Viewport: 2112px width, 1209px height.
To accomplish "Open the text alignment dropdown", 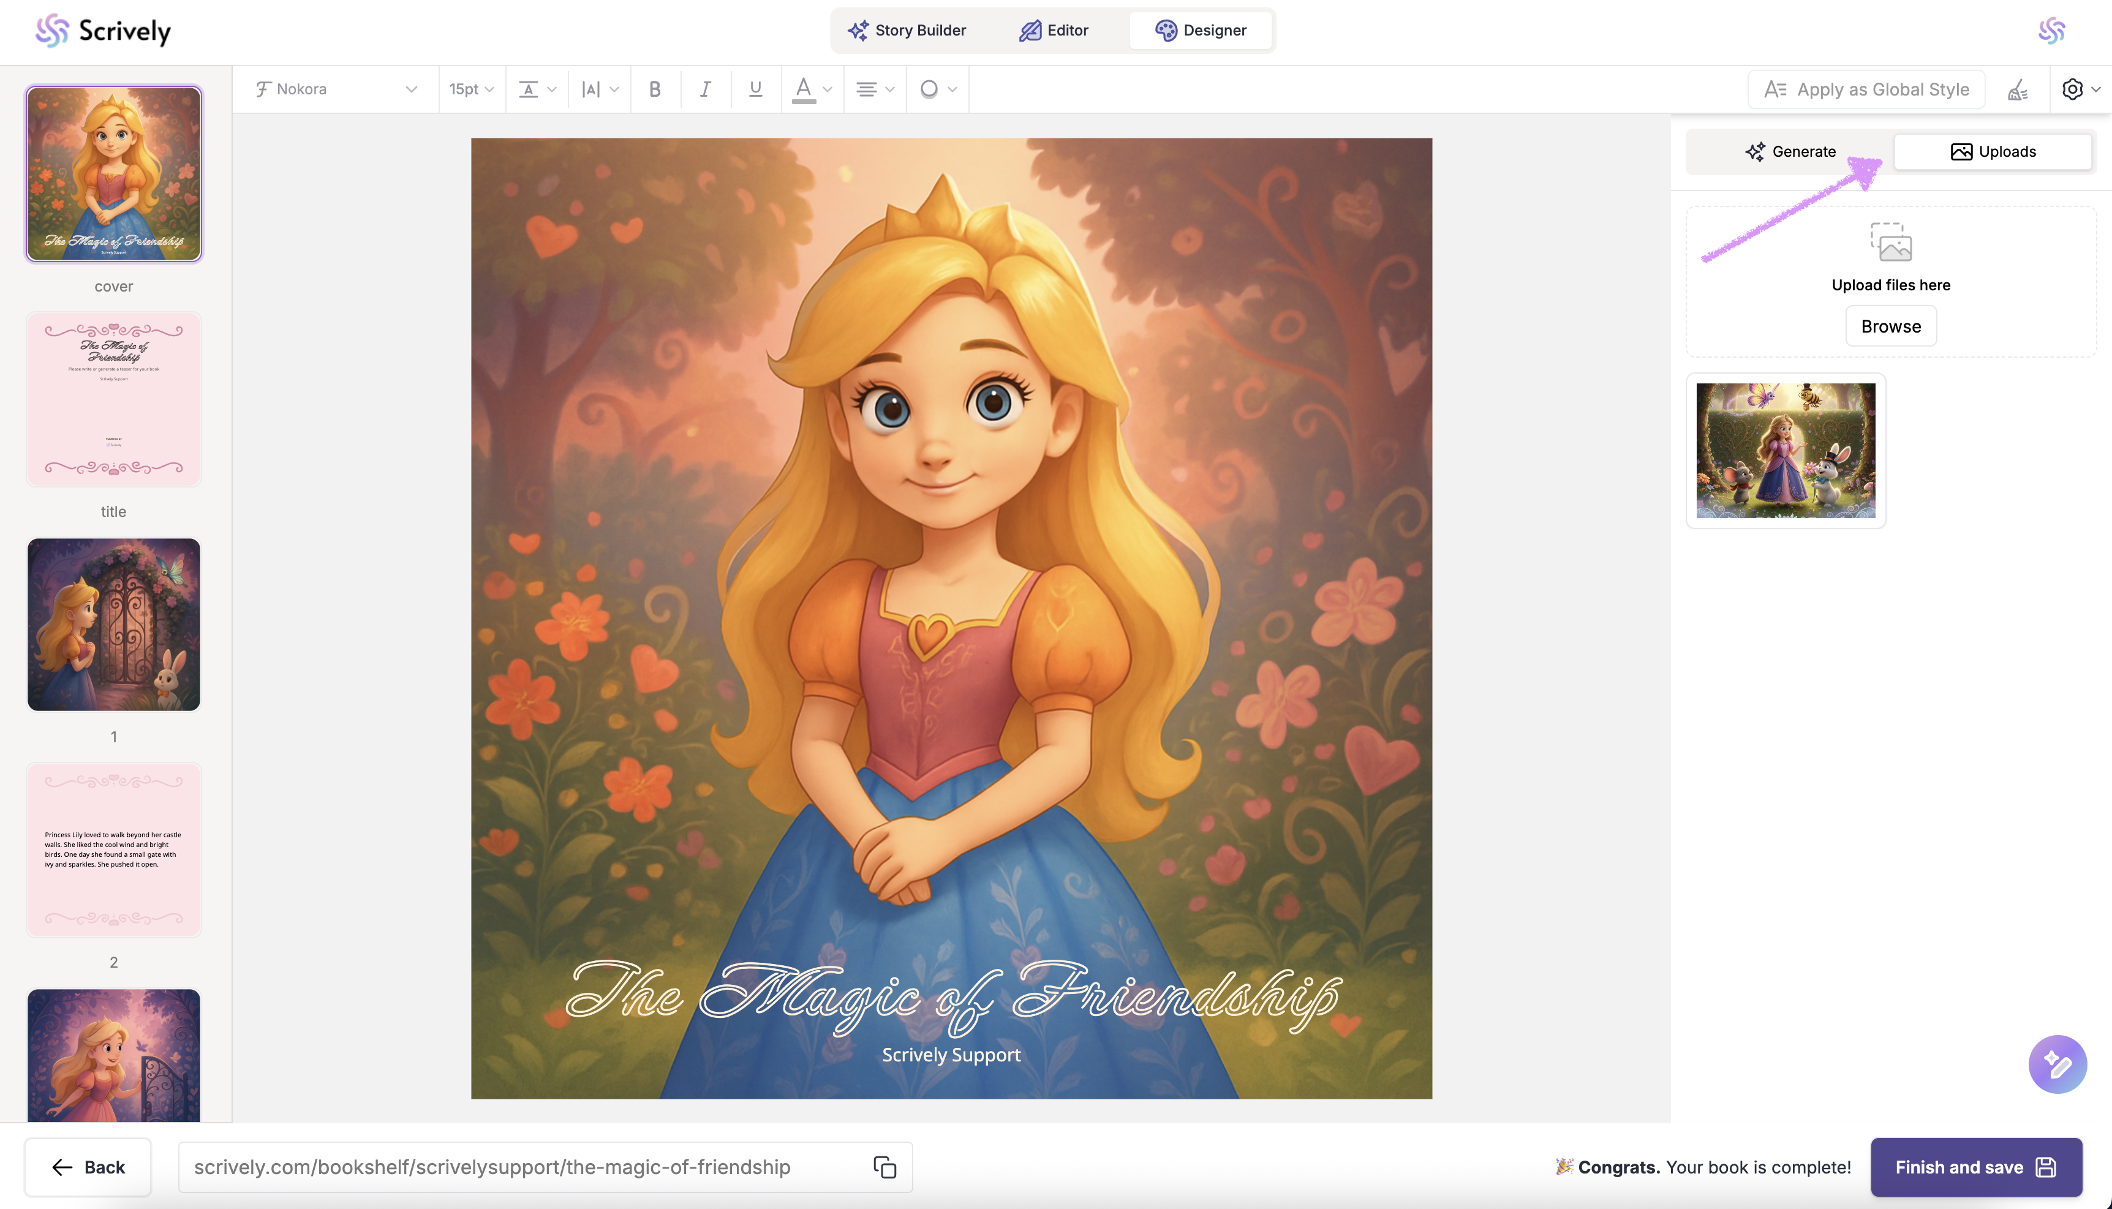I will (x=874, y=89).
